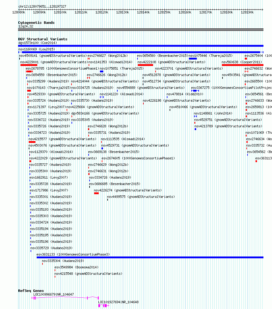Open the esv3669138 (Besenbacher2015) label
The width and height of the screenshot is (272, 309).
(x=114, y=152)
